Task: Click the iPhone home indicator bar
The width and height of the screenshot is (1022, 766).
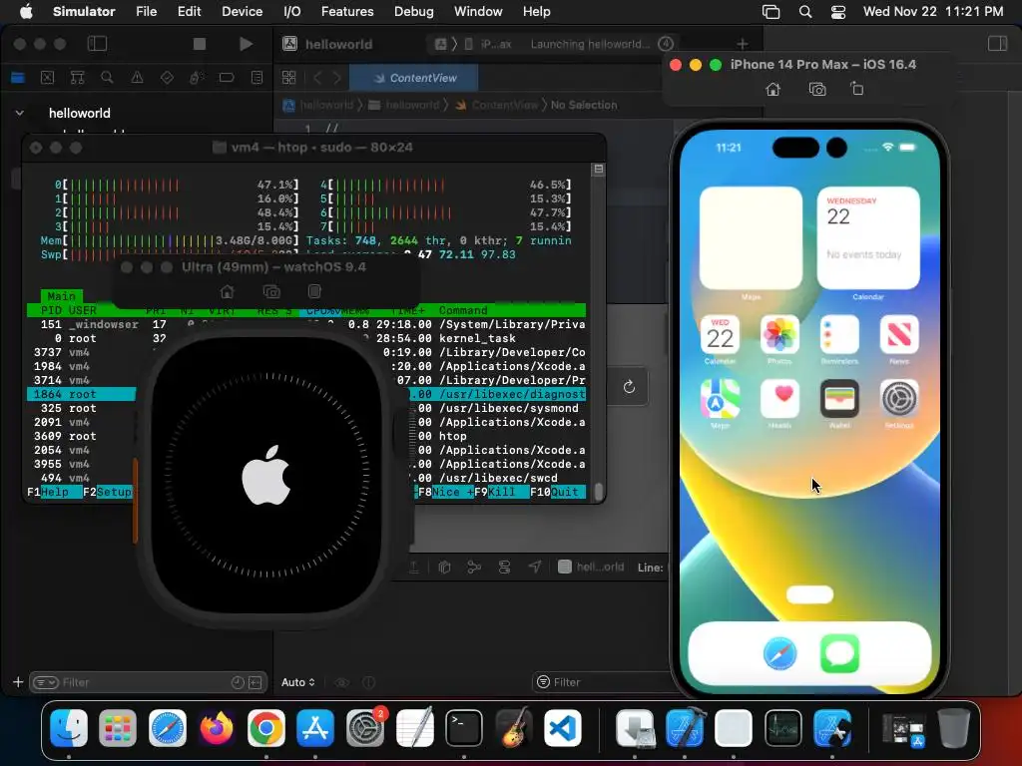Action: pyautogui.click(x=809, y=594)
